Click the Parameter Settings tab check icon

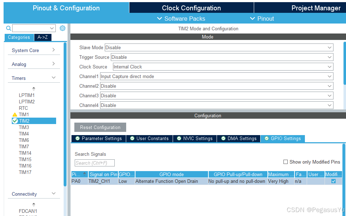78,138
